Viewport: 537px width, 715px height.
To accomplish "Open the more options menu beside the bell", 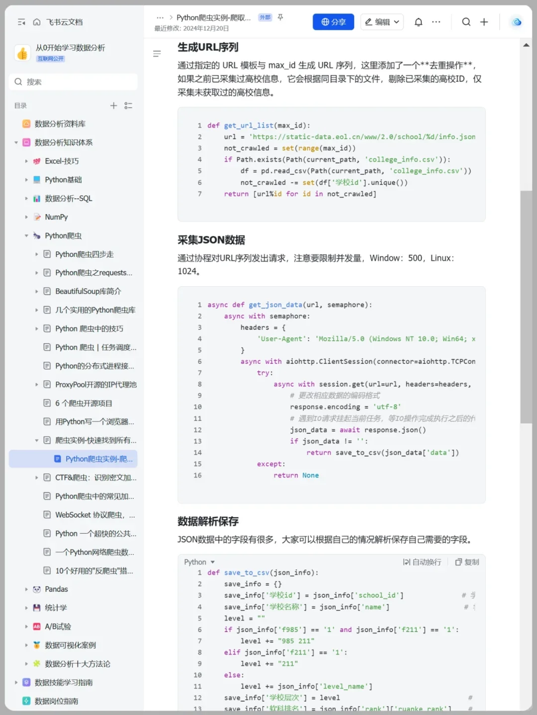I will (x=436, y=22).
